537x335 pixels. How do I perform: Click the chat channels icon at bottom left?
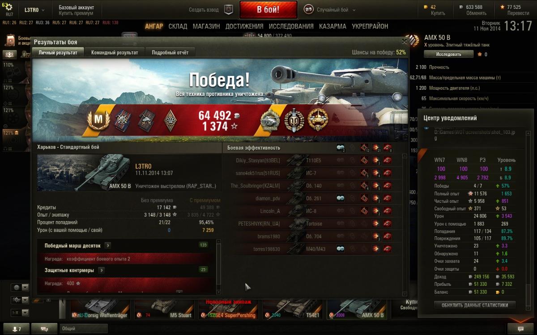[x=44, y=329]
